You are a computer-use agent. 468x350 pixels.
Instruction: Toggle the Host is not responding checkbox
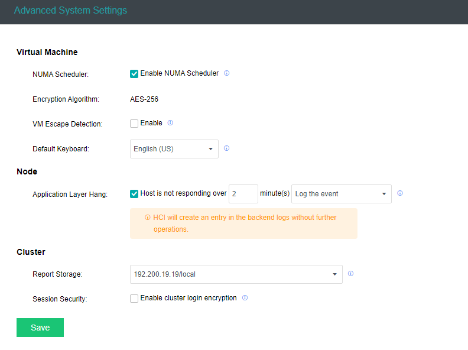pos(134,193)
